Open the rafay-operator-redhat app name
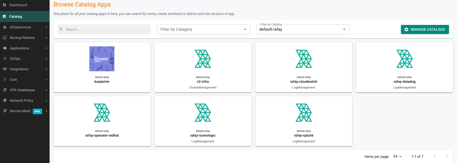Image resolution: width=457 pixels, height=163 pixels. click(102, 135)
